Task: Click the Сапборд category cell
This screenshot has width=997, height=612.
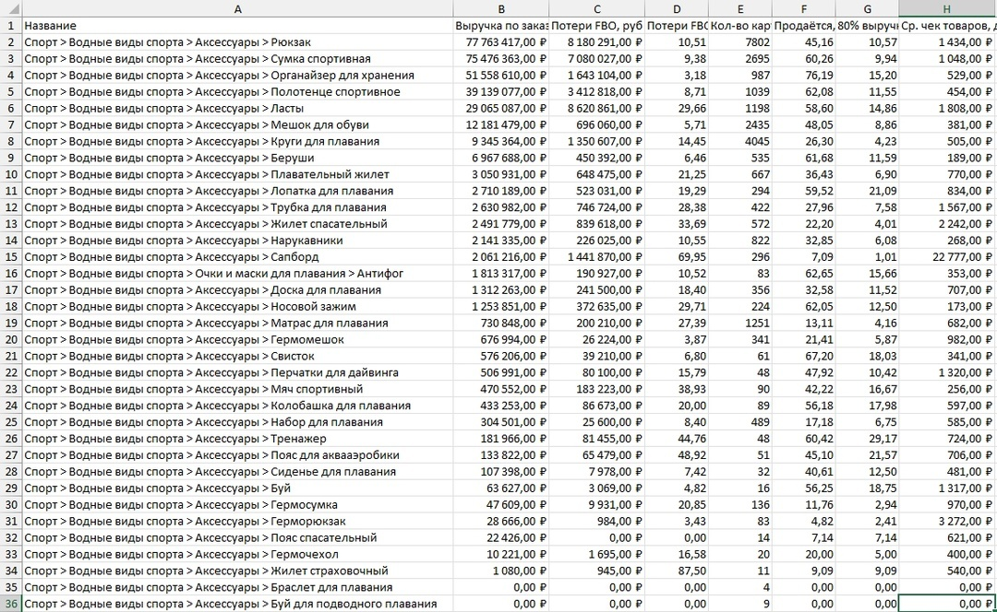Action: coord(238,257)
